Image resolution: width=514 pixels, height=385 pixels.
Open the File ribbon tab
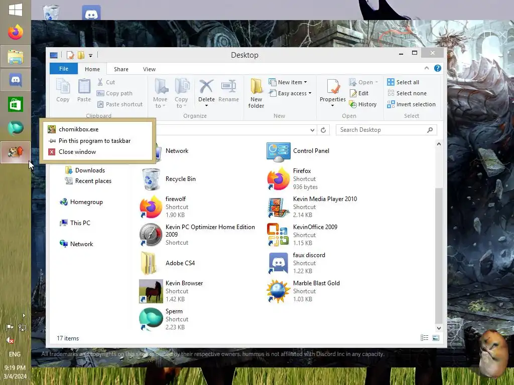64,69
